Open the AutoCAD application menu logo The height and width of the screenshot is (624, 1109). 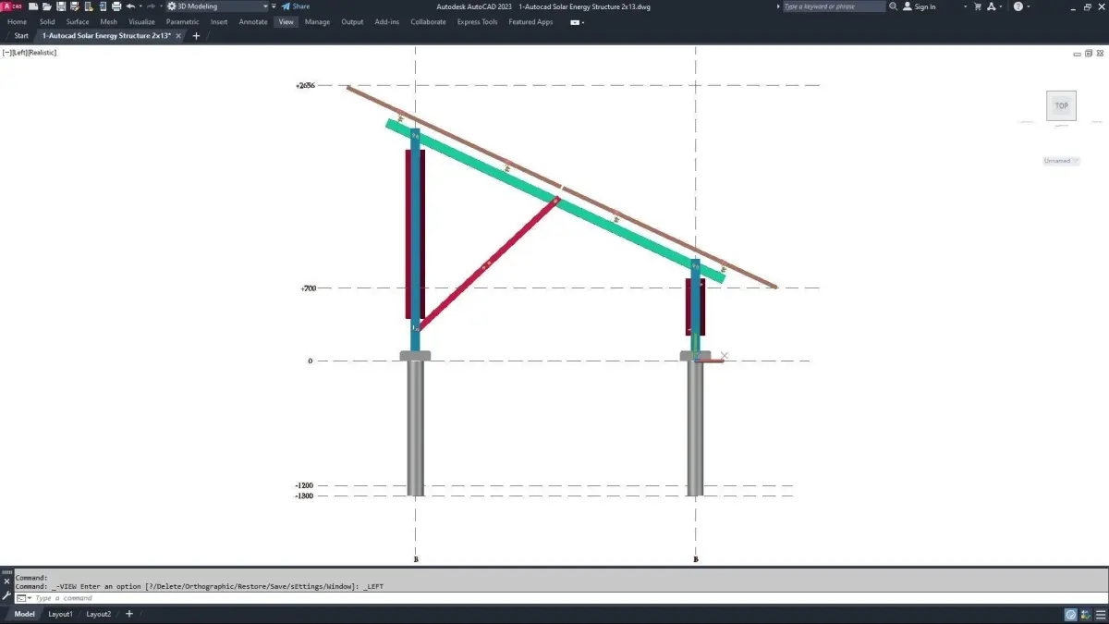(12, 6)
